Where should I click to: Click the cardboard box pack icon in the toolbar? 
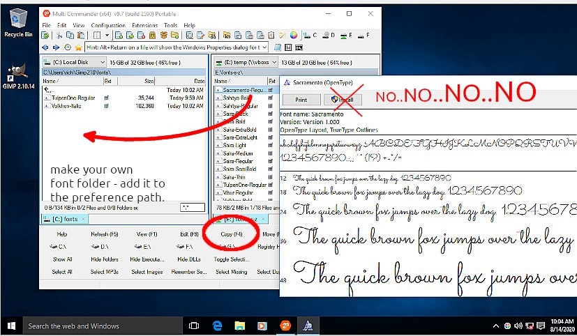click(164, 36)
